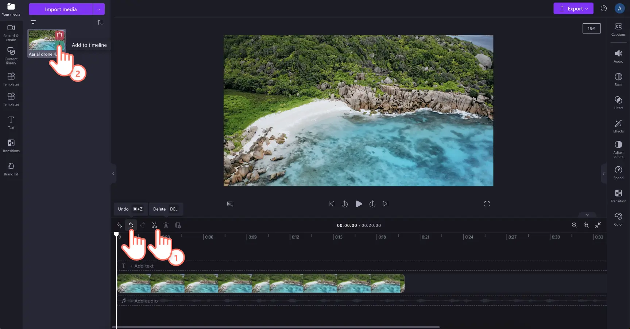
Task: Collapse the left media panel
Action: click(113, 174)
